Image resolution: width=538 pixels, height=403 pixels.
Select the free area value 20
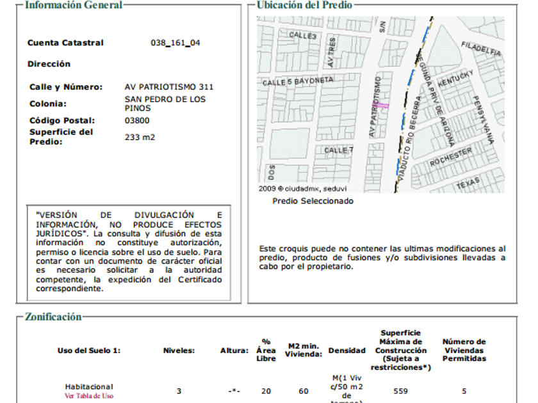pos(266,391)
